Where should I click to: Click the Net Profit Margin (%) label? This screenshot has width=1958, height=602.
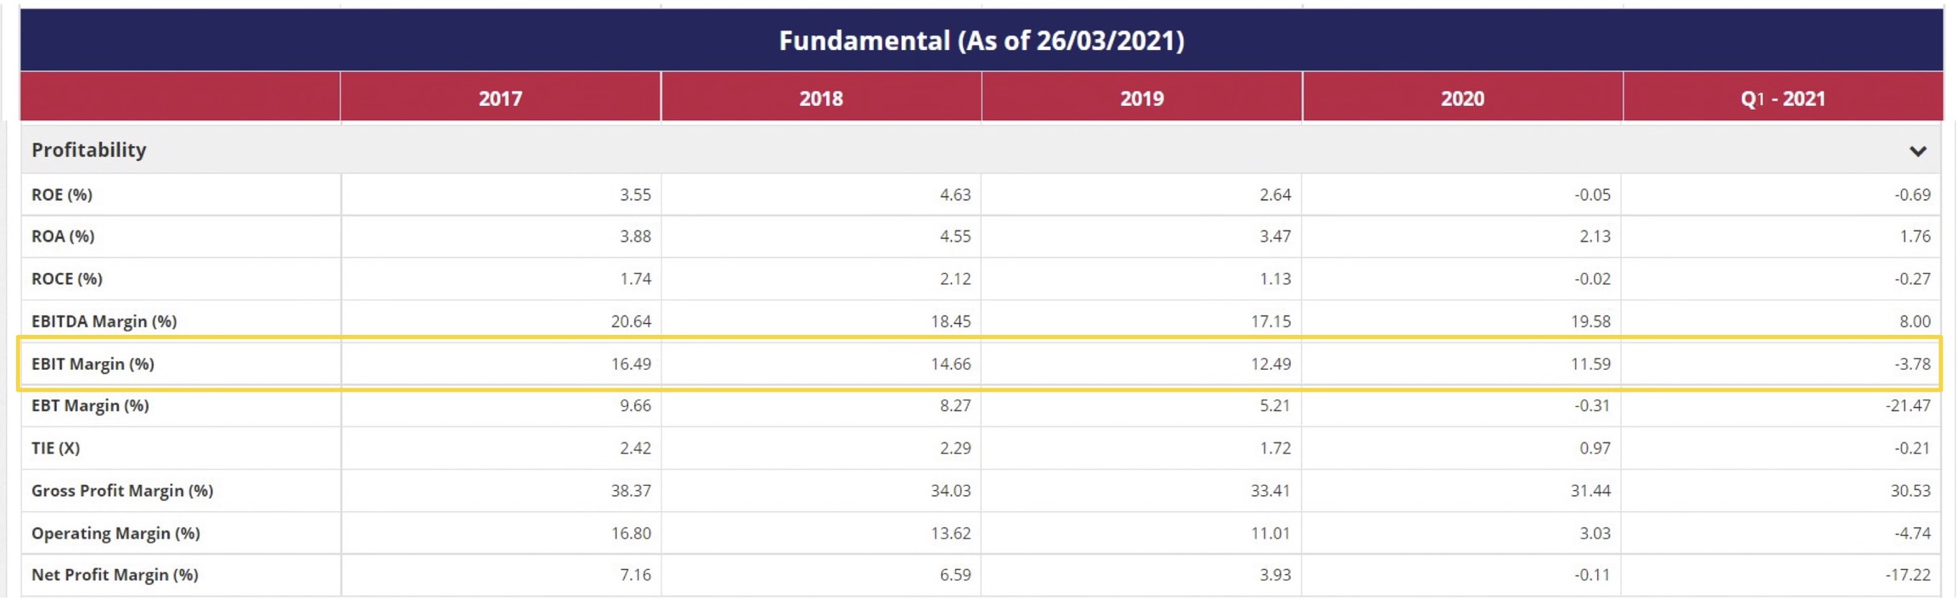pyautogui.click(x=115, y=575)
